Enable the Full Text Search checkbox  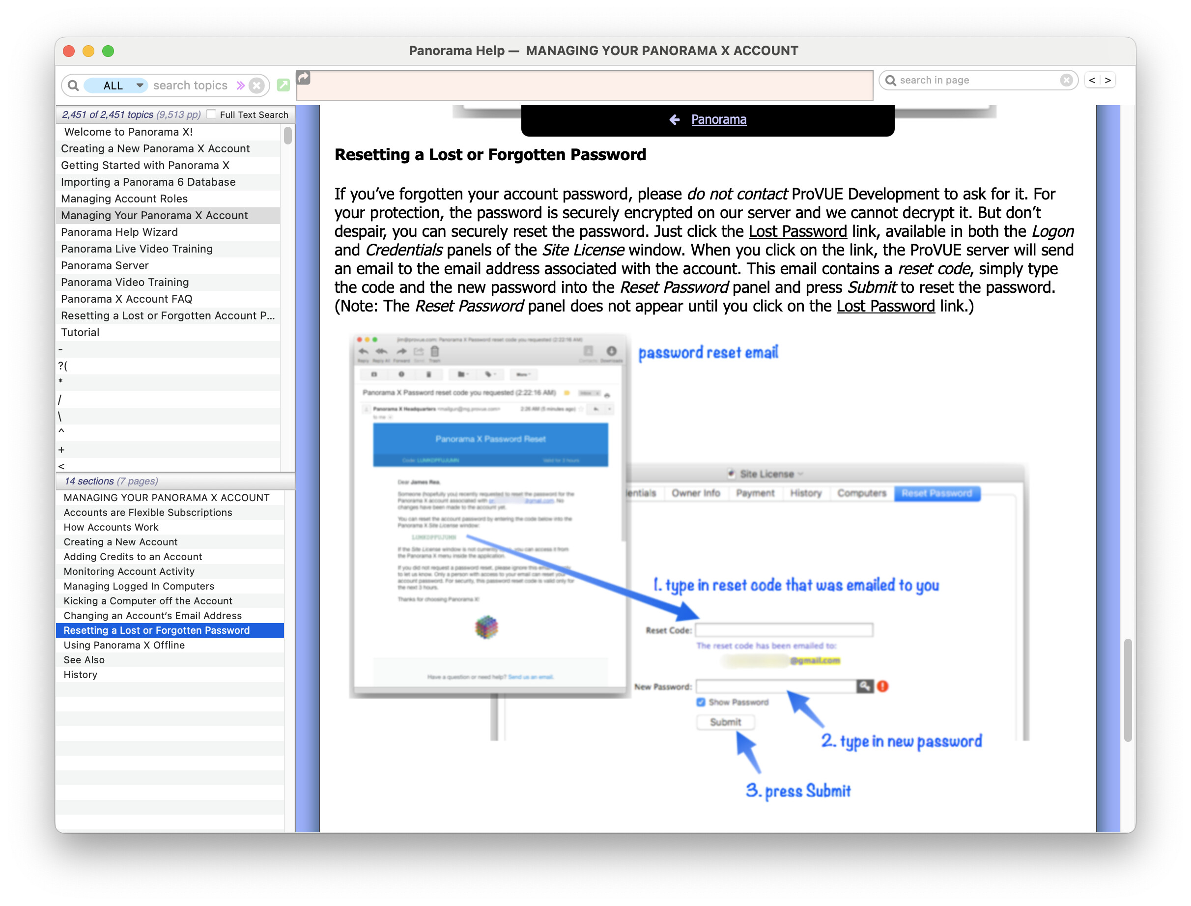212,114
